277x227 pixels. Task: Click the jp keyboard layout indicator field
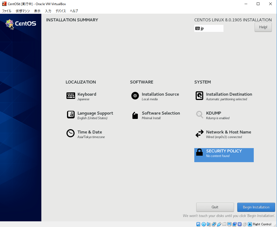(209, 28)
